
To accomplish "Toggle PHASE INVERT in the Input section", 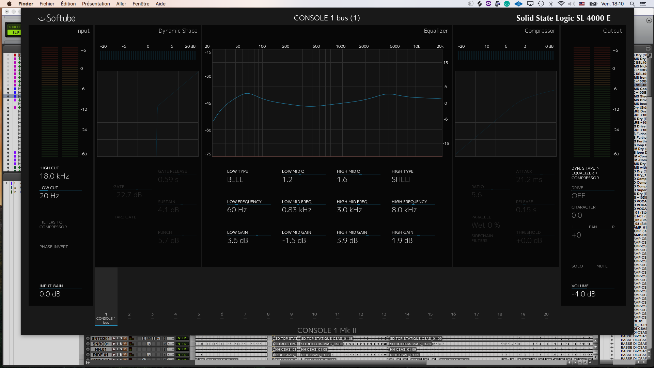I will tap(53, 246).
